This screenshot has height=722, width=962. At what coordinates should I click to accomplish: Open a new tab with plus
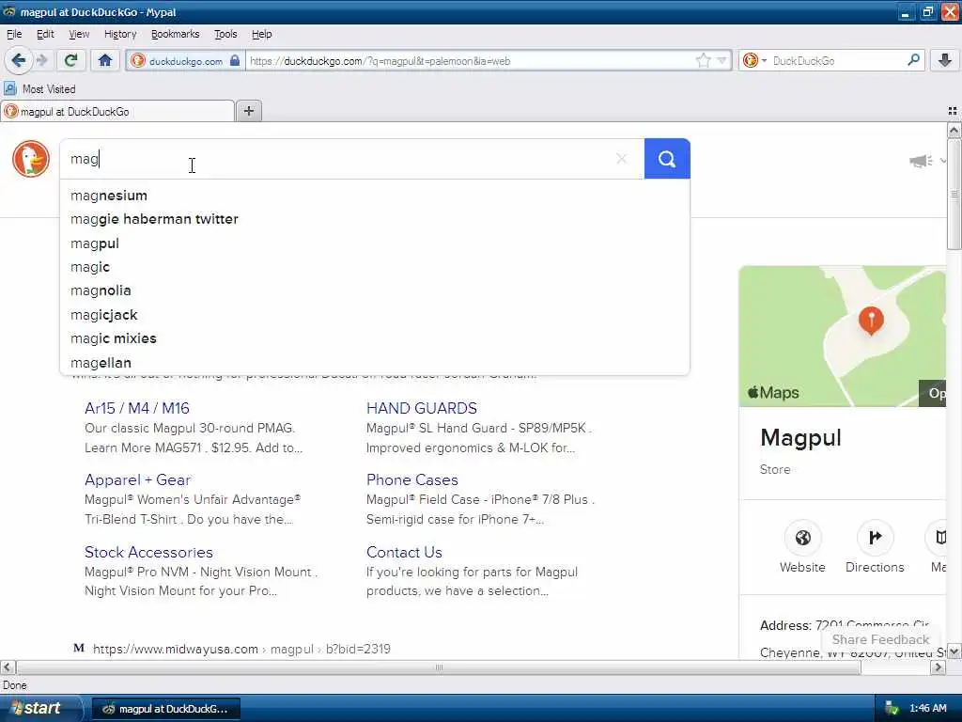(248, 111)
